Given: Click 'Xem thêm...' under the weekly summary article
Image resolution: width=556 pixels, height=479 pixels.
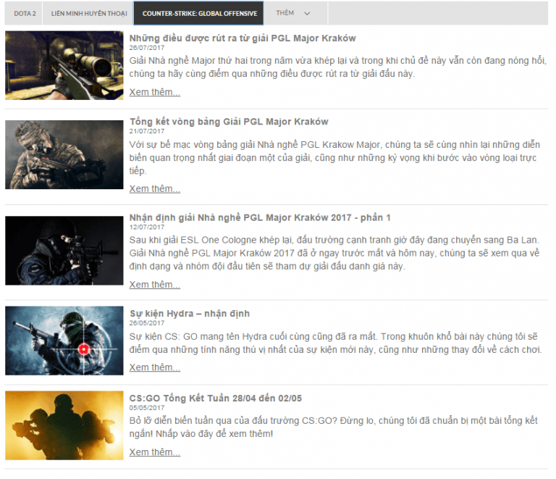Looking at the screenshot, I should (x=155, y=452).
